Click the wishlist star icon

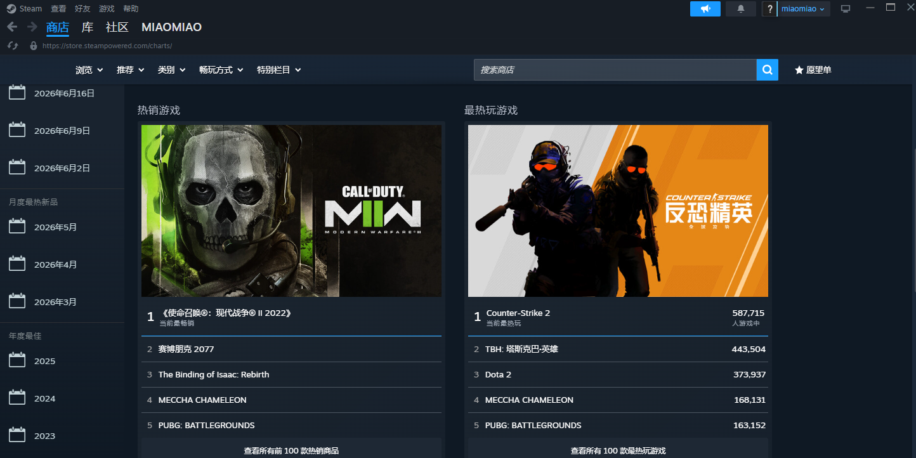799,70
